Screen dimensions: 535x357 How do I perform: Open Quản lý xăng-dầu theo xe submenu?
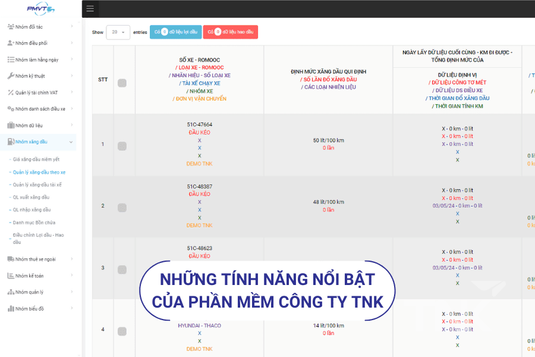click(39, 172)
